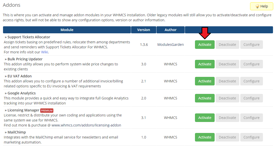Click Deactivate for EU VAT Addon
The width and height of the screenshot is (276, 147).
227,81
